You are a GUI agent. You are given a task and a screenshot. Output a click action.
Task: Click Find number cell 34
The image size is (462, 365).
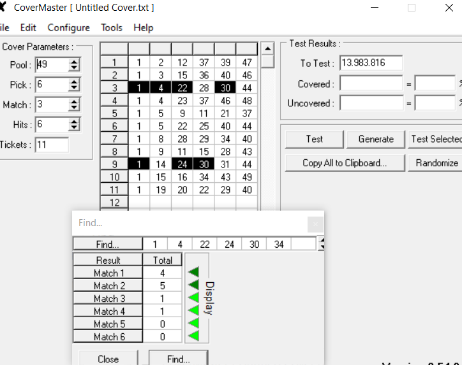click(279, 244)
